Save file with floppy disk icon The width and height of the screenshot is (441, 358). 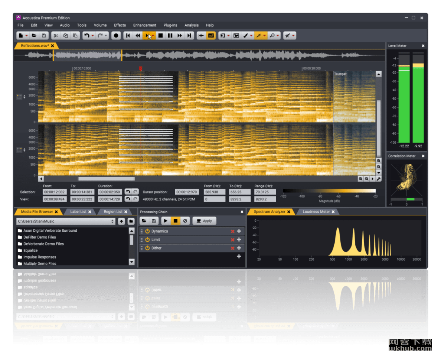point(44,35)
